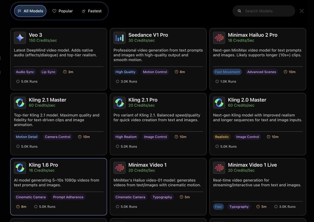Click Typography tag on Minimax Video 1
314x222 pixels.
coord(162,197)
